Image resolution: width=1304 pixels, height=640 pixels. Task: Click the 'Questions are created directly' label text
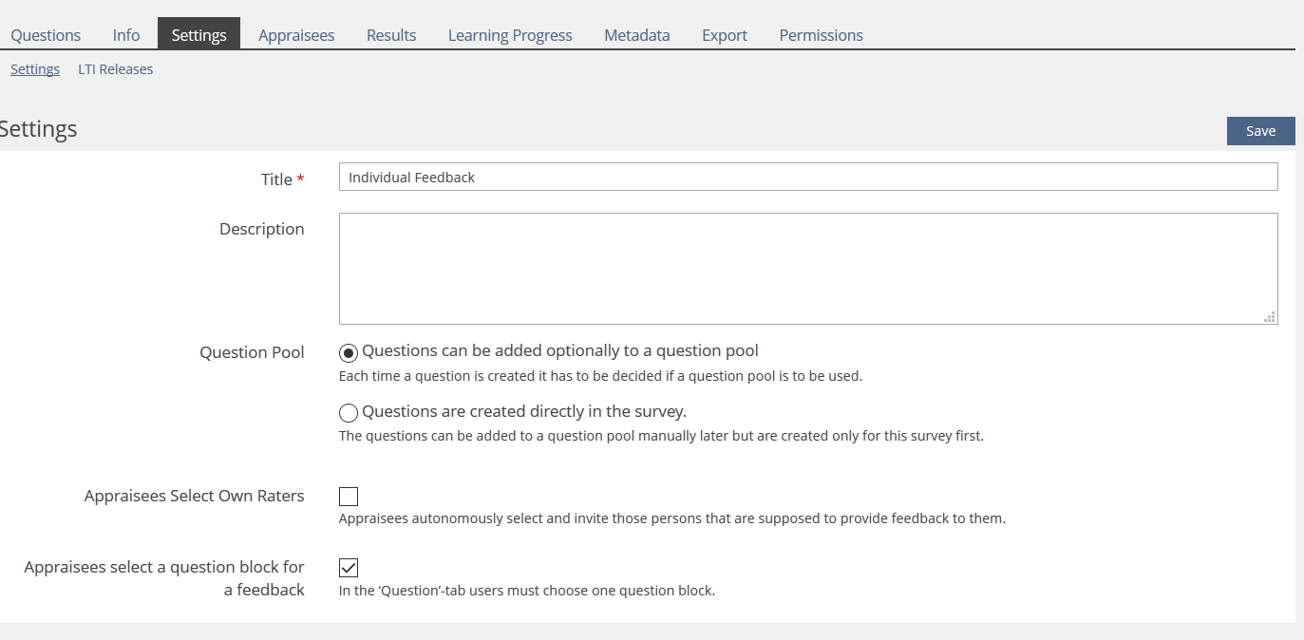click(x=524, y=411)
